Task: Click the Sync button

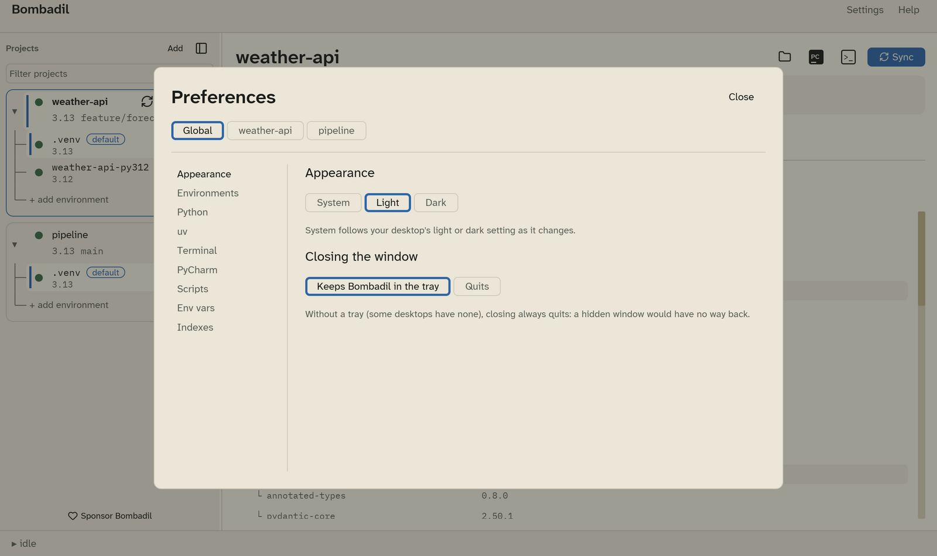Action: click(x=896, y=57)
